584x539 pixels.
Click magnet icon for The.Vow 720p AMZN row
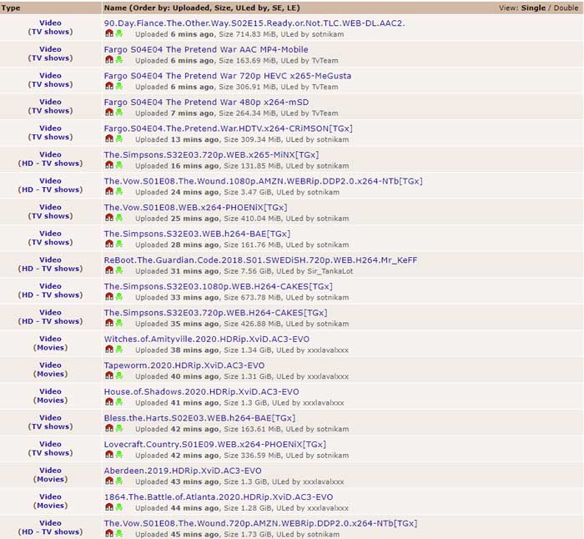pos(109,534)
